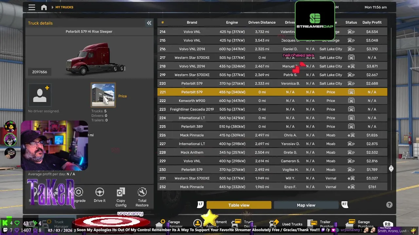Click Moab garage in row 230
The width and height of the screenshot is (419, 235).
[x=331, y=170]
